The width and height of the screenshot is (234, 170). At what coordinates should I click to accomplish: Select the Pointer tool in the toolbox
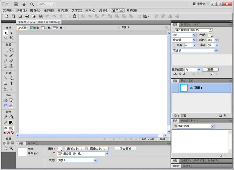tap(5, 33)
